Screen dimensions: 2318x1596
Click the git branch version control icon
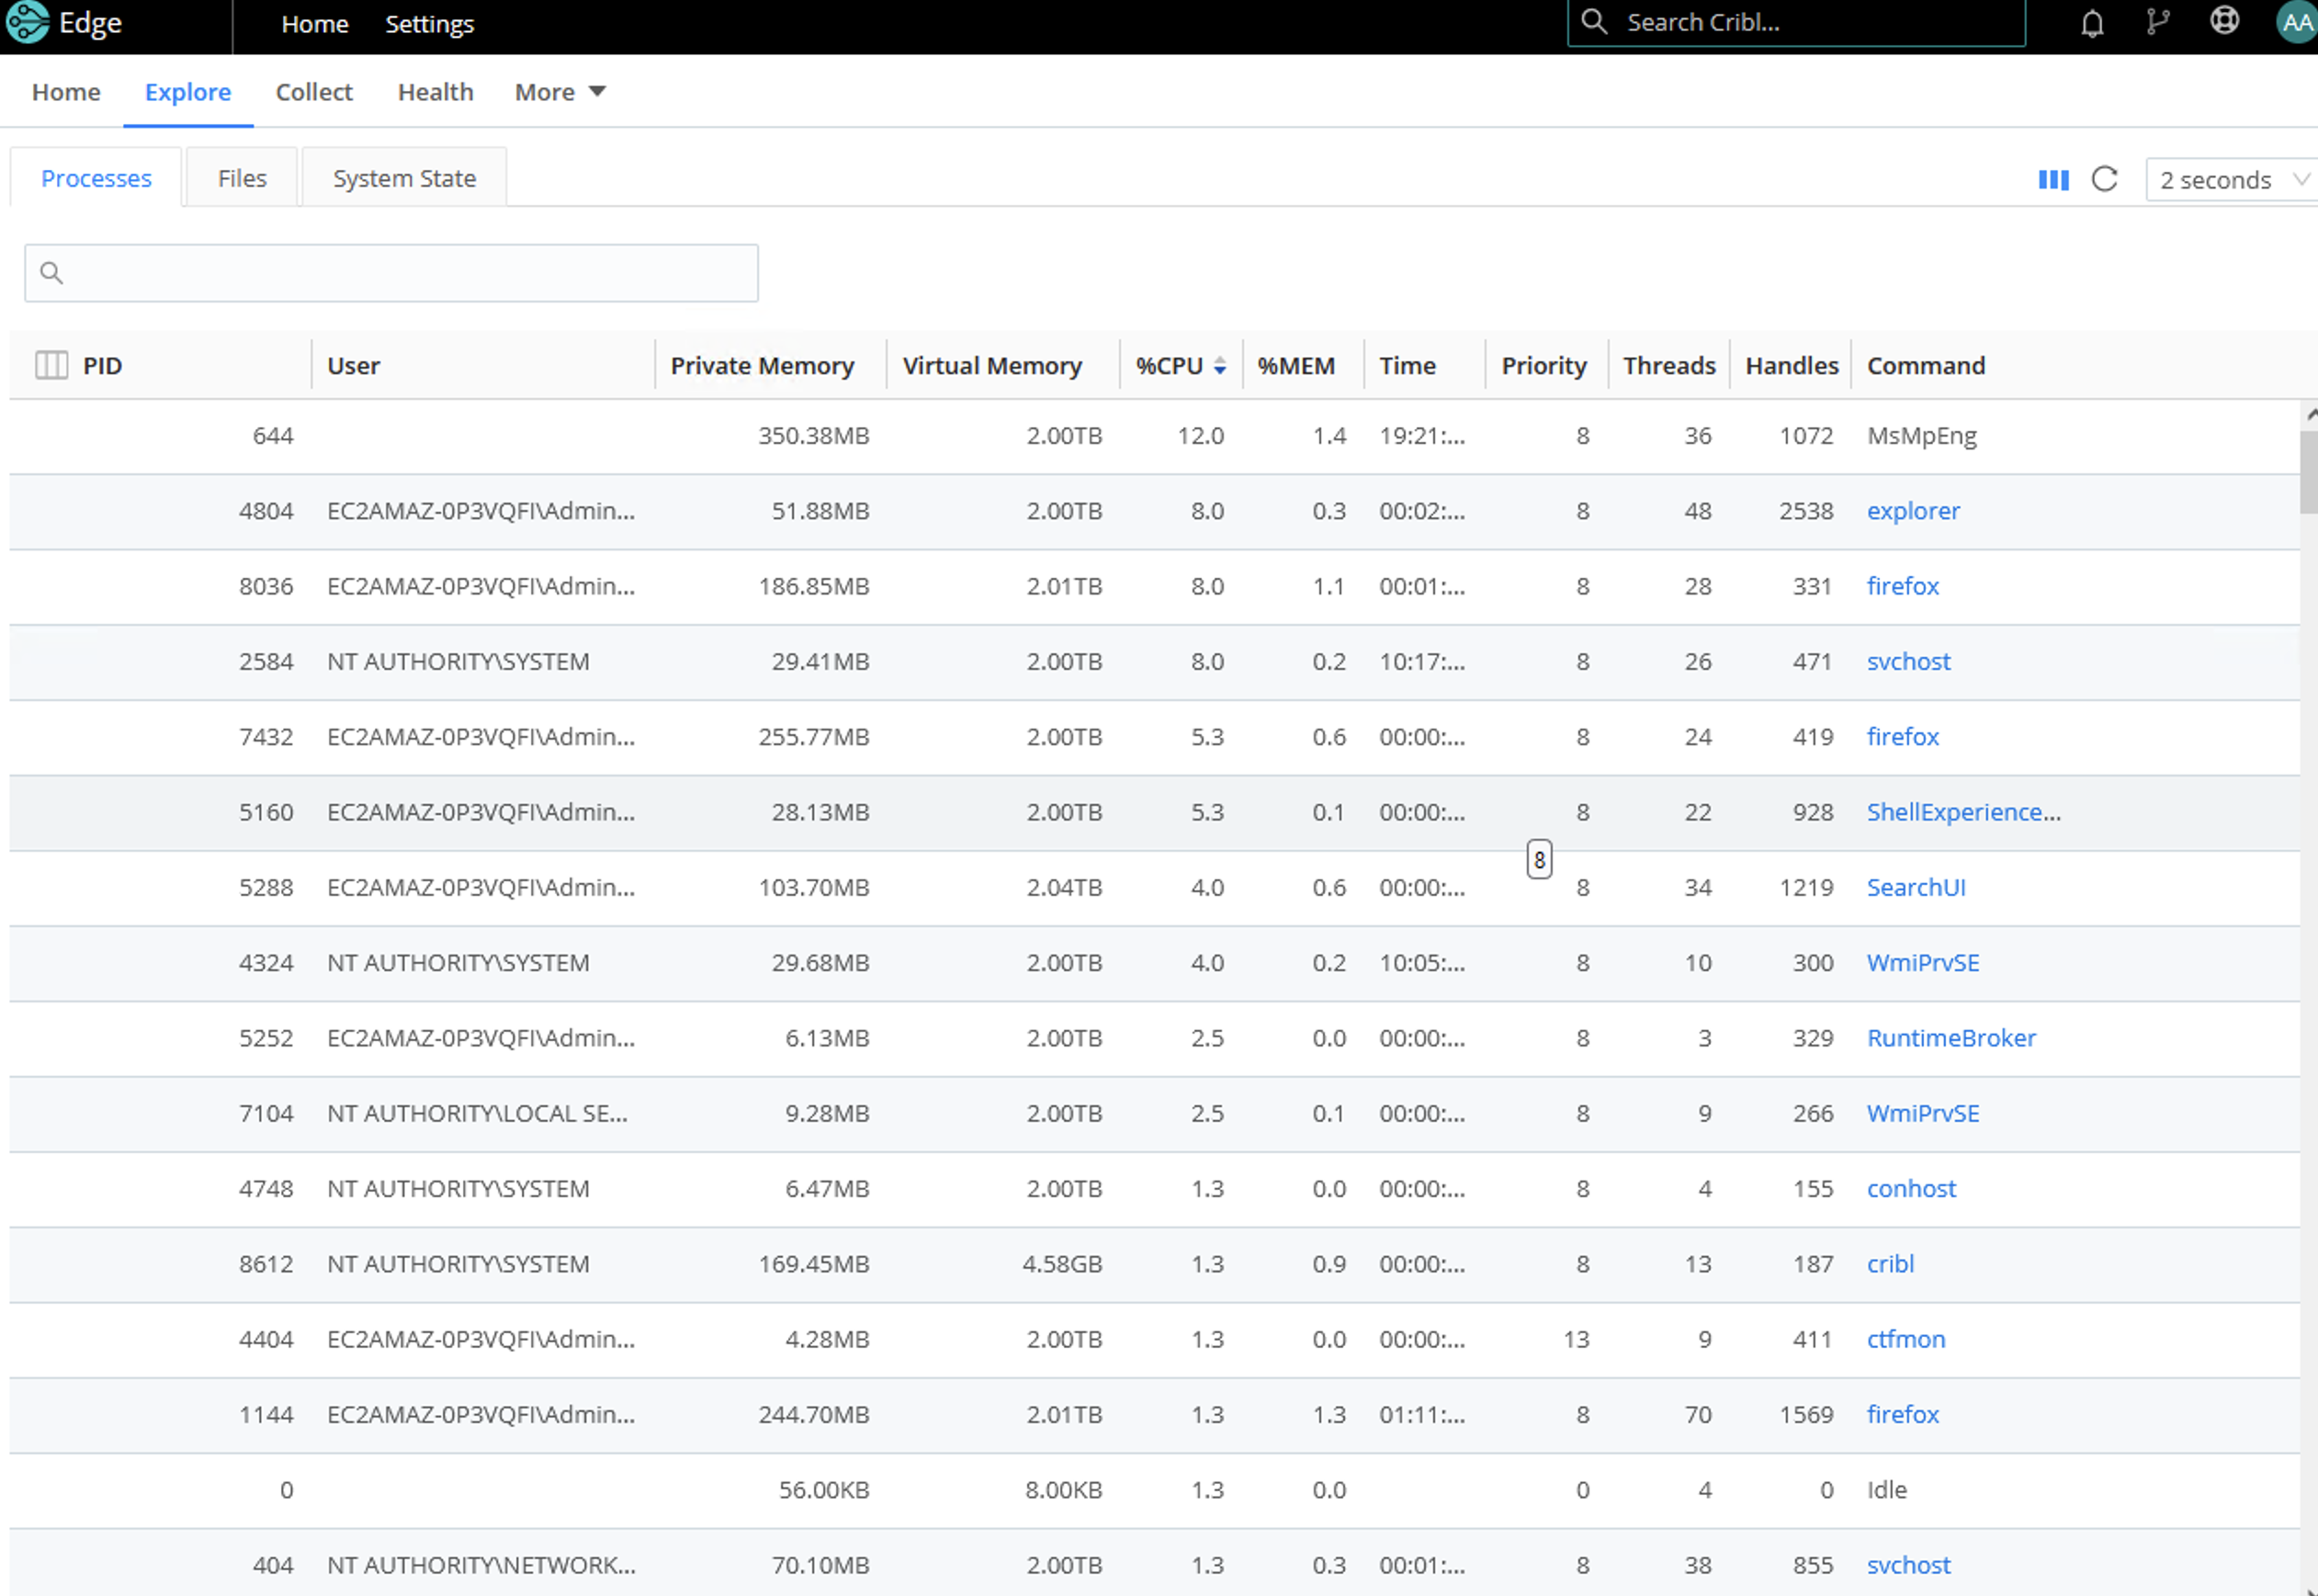[x=2158, y=22]
